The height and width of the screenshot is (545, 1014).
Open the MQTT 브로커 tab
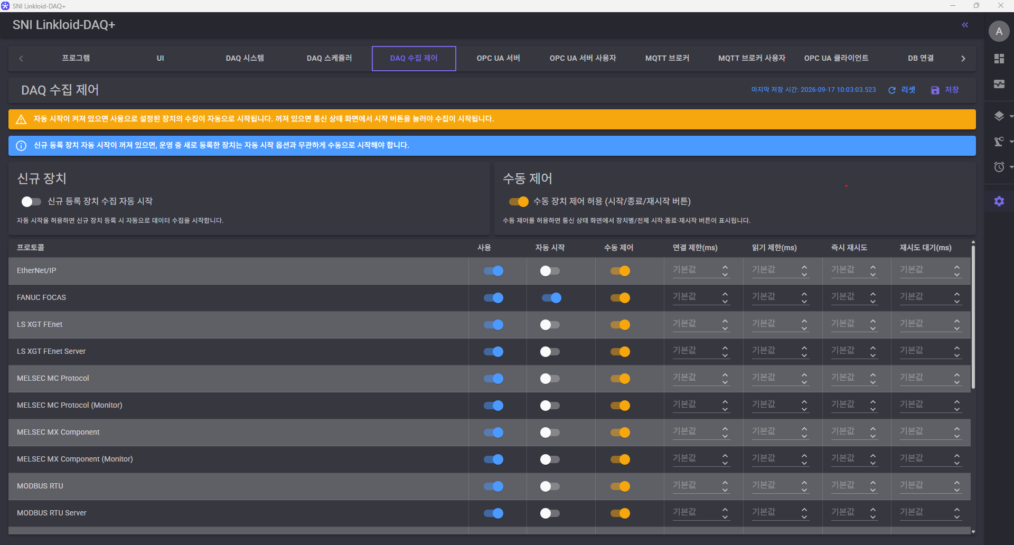[668, 59]
